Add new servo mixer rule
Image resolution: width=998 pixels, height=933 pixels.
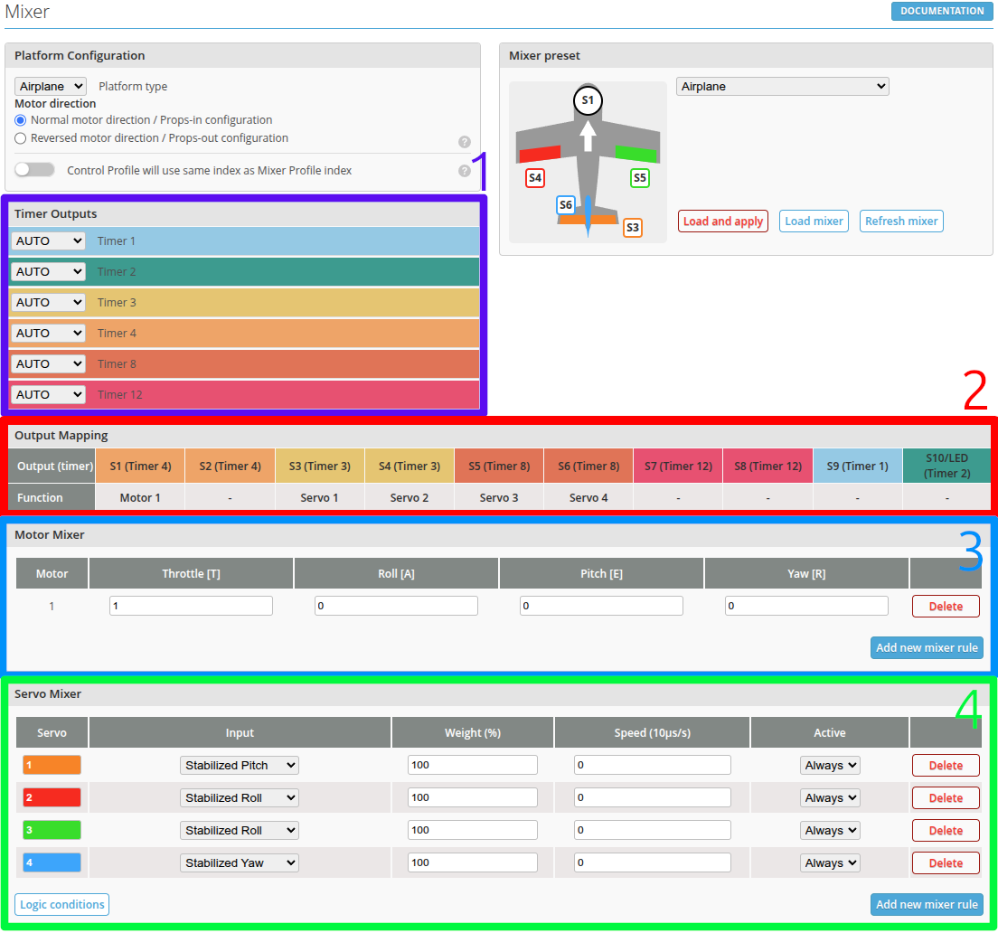point(927,904)
